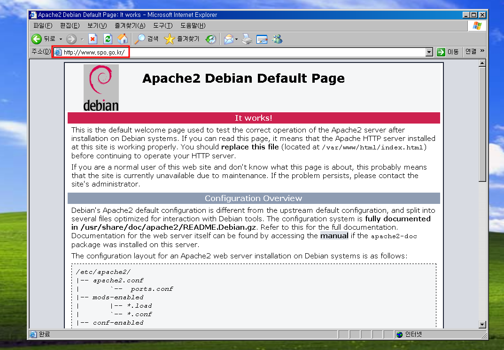Expand Links toolbar chevron »

click(482, 51)
